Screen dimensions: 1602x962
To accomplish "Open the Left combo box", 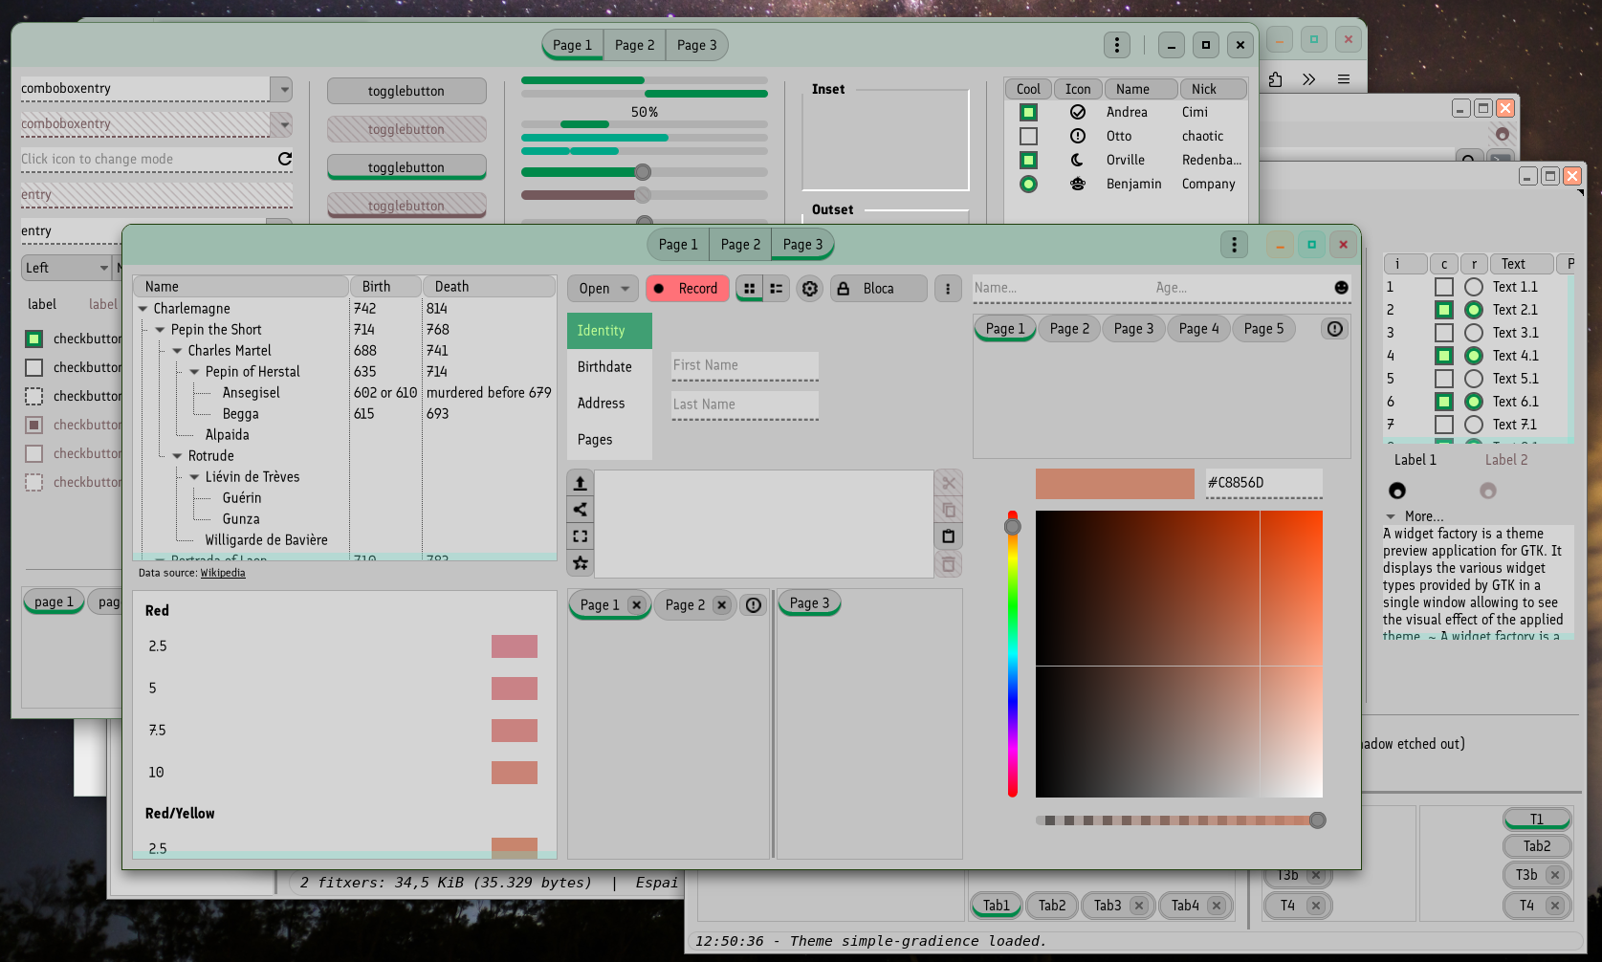I will click(x=66, y=268).
